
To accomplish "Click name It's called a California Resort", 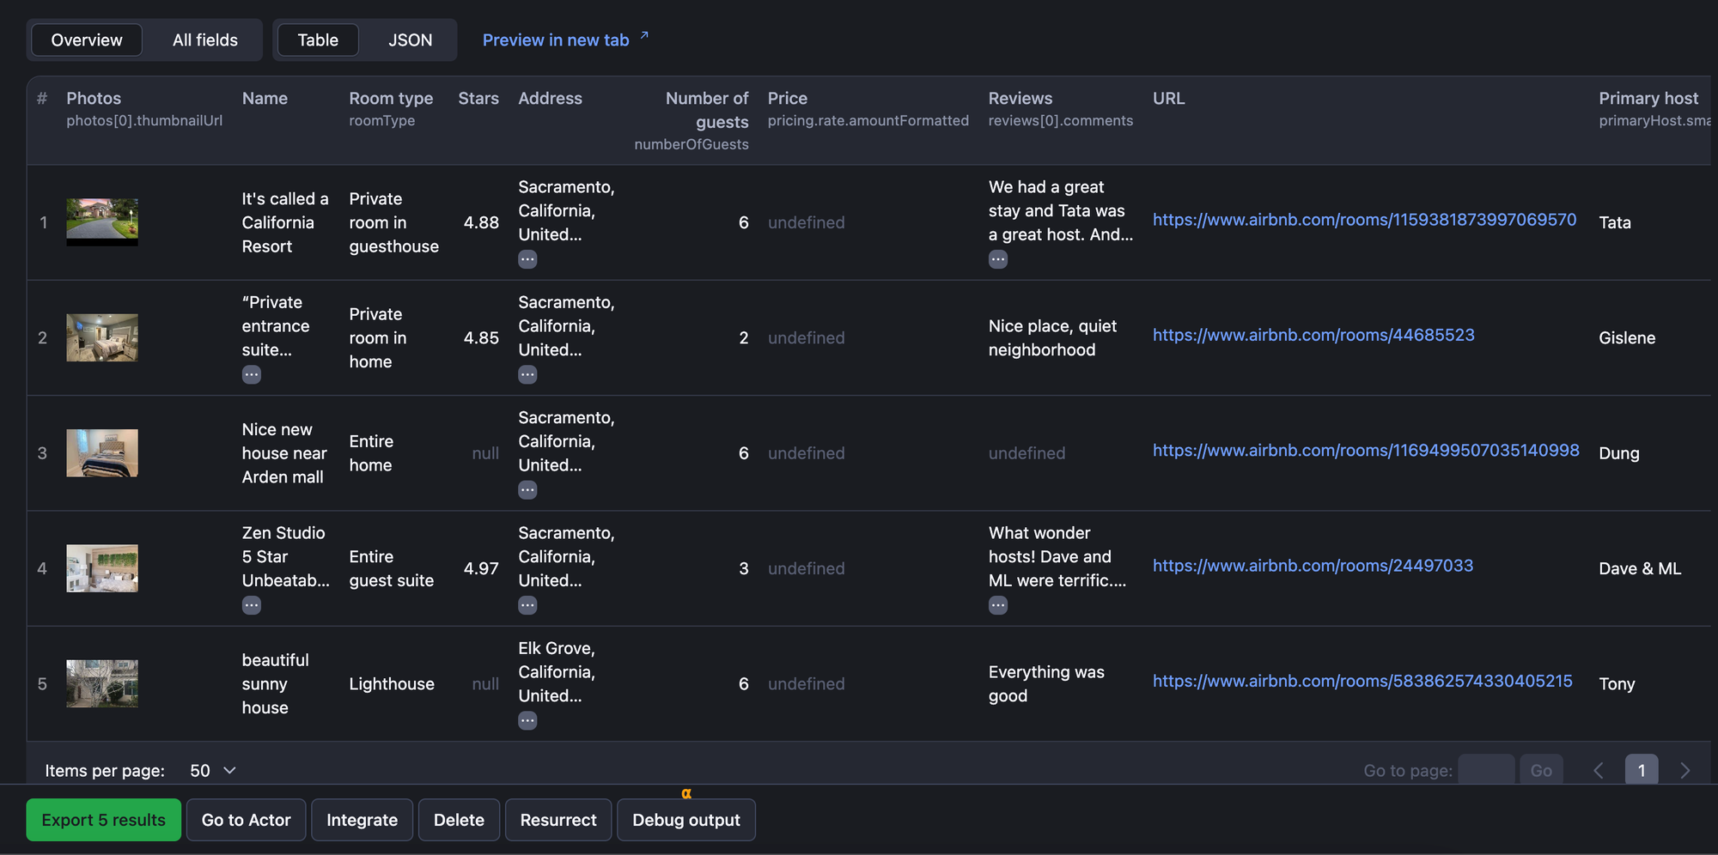I will click(x=285, y=222).
